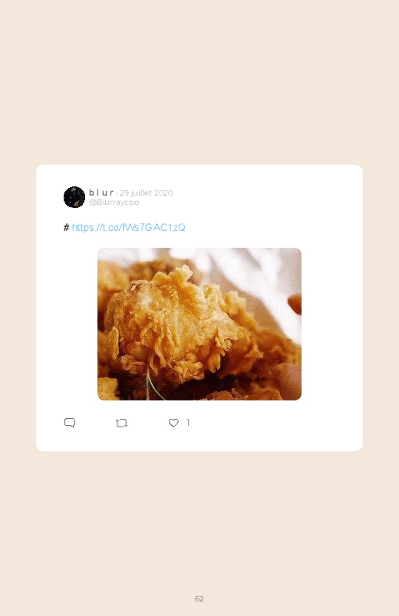Open the blur profile avatar
Viewport: 399px width, 616px height.
[x=74, y=197]
